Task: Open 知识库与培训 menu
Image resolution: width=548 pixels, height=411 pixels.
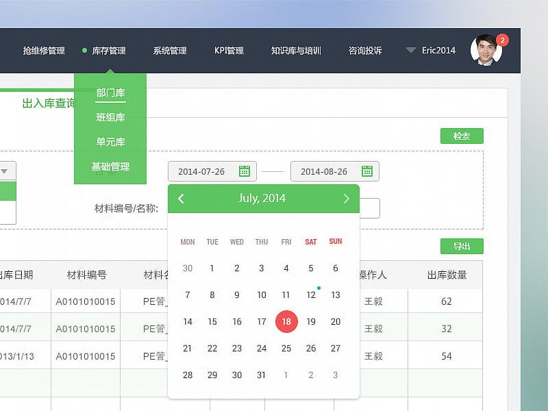Action: coord(296,51)
